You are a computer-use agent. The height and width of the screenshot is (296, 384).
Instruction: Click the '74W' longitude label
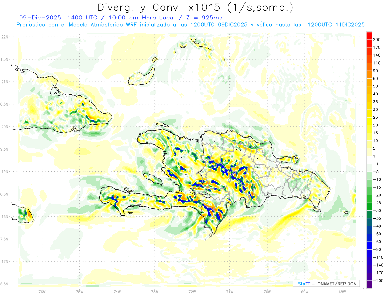click(x=117, y=291)
